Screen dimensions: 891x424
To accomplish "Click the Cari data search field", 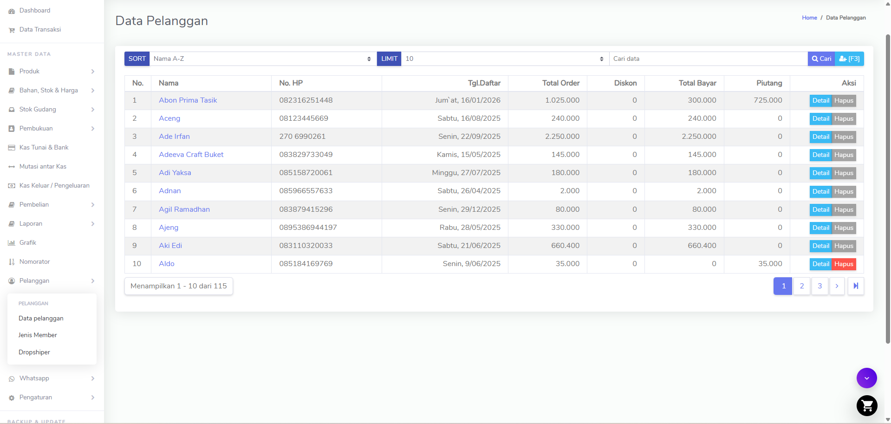I will (x=709, y=59).
